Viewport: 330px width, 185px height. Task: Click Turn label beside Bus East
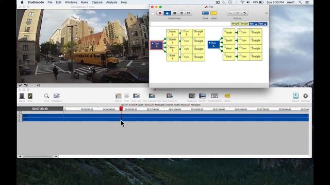(x=244, y=57)
